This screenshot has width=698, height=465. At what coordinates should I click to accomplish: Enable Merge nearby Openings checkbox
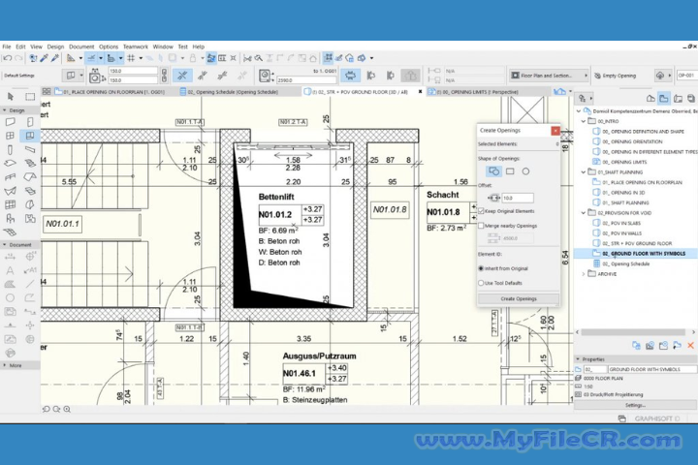pyautogui.click(x=481, y=226)
